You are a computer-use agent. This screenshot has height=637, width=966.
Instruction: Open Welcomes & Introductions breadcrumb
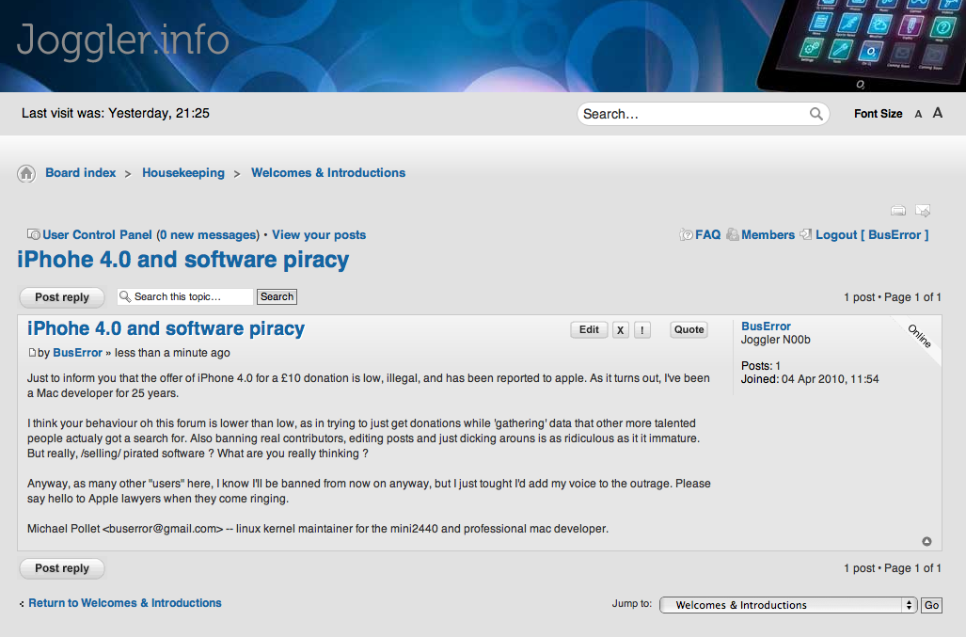coord(328,173)
